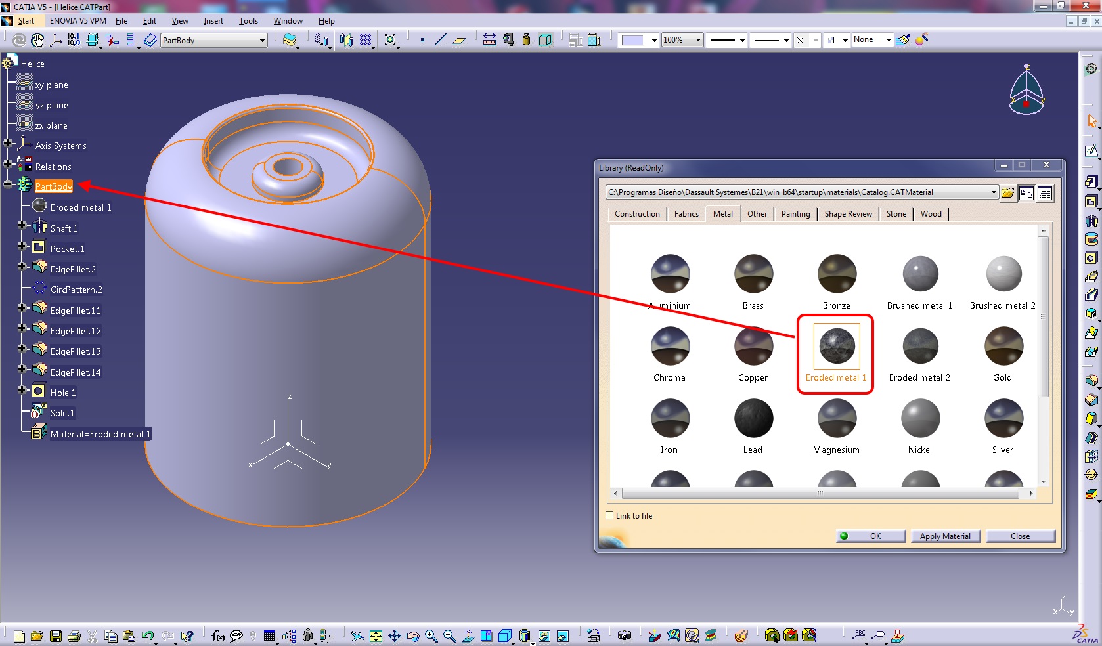The height and width of the screenshot is (646, 1102).
Task: Expand the Hole.1 tree node
Action: coord(22,389)
